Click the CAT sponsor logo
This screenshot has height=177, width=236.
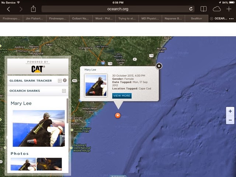click(x=38, y=69)
